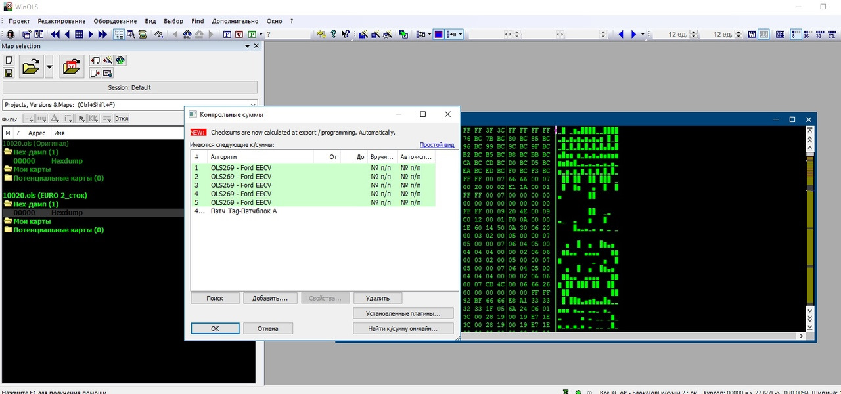The width and height of the screenshot is (841, 394).
Task: Toggle the Откл filter button
Action: pyautogui.click(x=122, y=118)
